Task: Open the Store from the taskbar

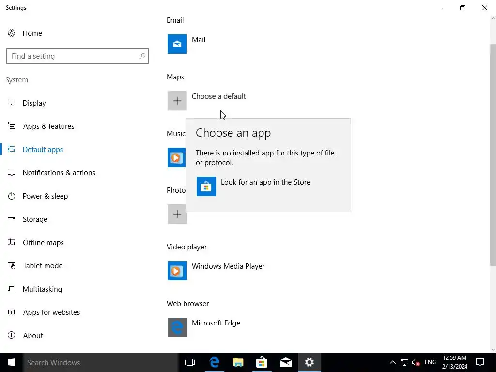Action: [262, 362]
